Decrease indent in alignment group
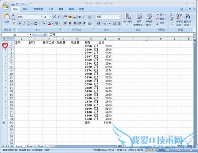 click(80, 23)
